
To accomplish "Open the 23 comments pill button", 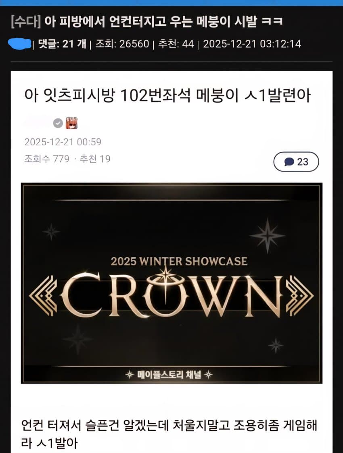I will [296, 162].
